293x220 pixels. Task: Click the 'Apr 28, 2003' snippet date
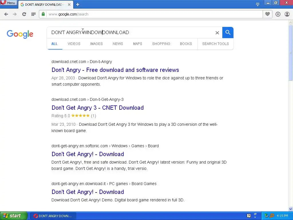(x=63, y=78)
